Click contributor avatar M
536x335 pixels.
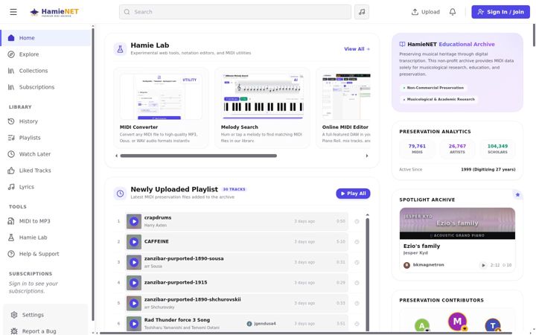(457, 322)
